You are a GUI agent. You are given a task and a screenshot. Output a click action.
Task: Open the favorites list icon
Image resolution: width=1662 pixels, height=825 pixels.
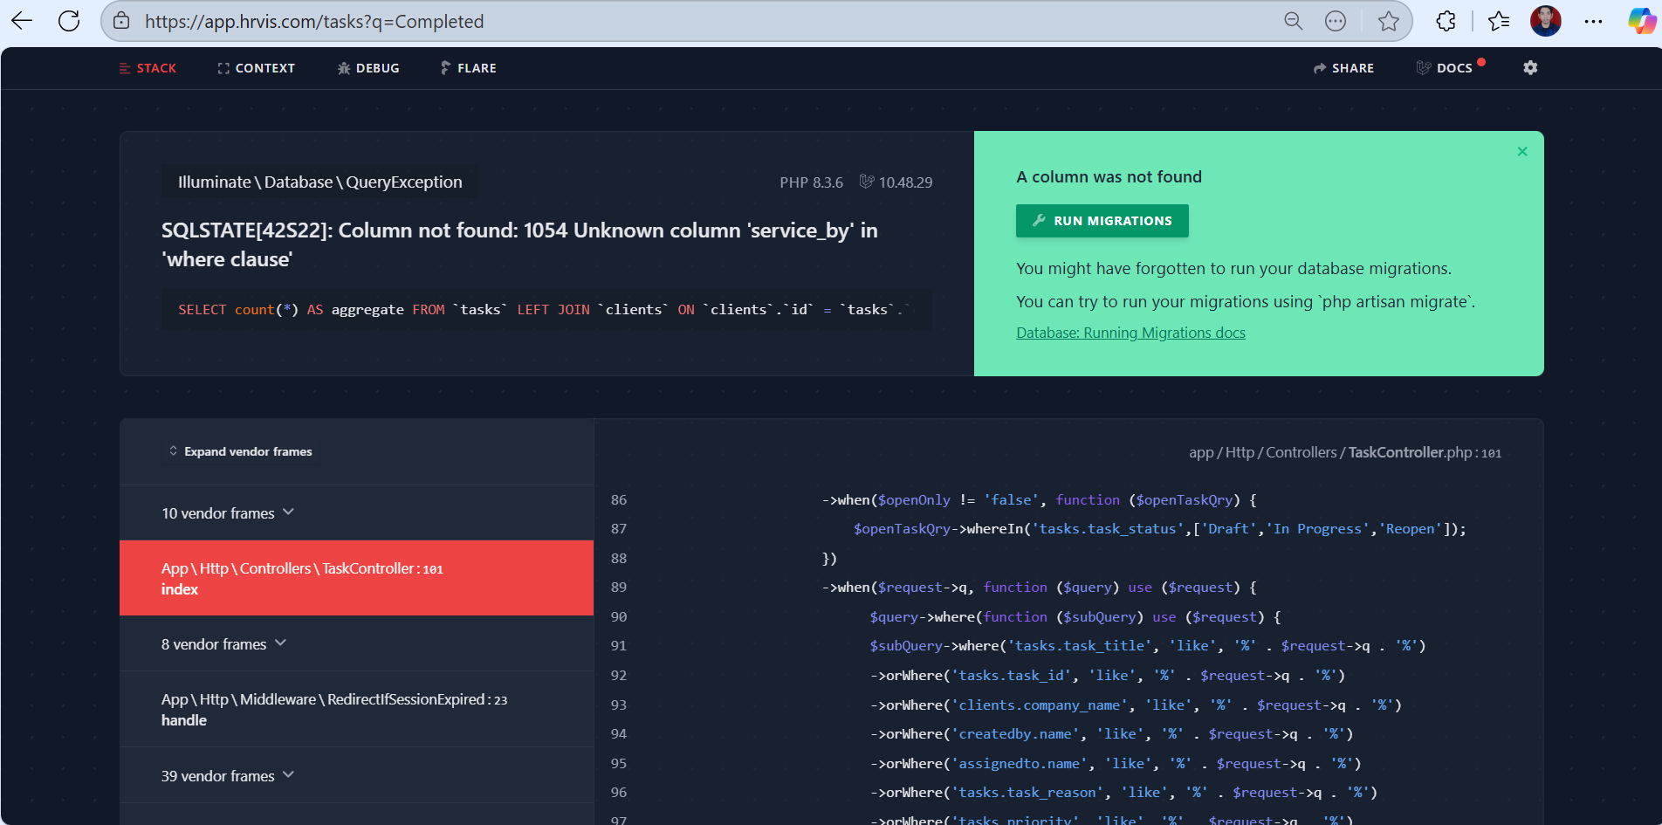point(1499,22)
